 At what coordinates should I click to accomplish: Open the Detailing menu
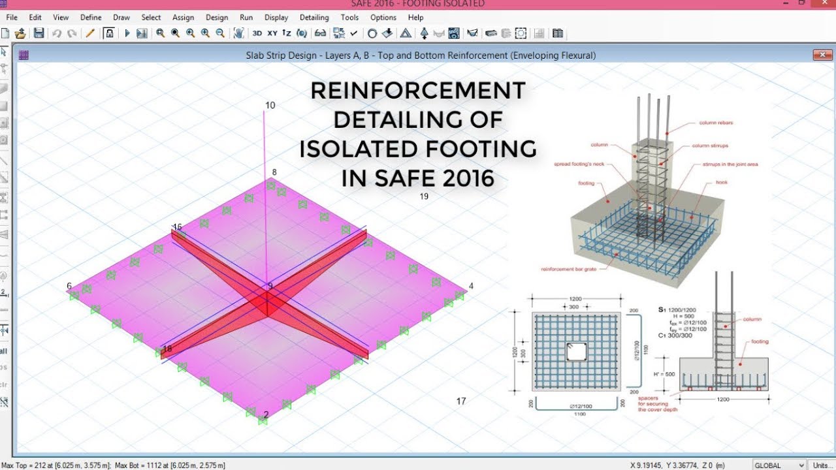point(314,18)
